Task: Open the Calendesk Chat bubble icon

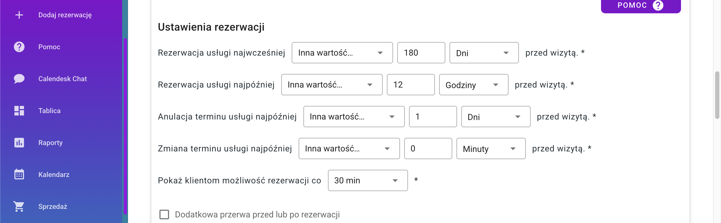Action: click(x=19, y=79)
